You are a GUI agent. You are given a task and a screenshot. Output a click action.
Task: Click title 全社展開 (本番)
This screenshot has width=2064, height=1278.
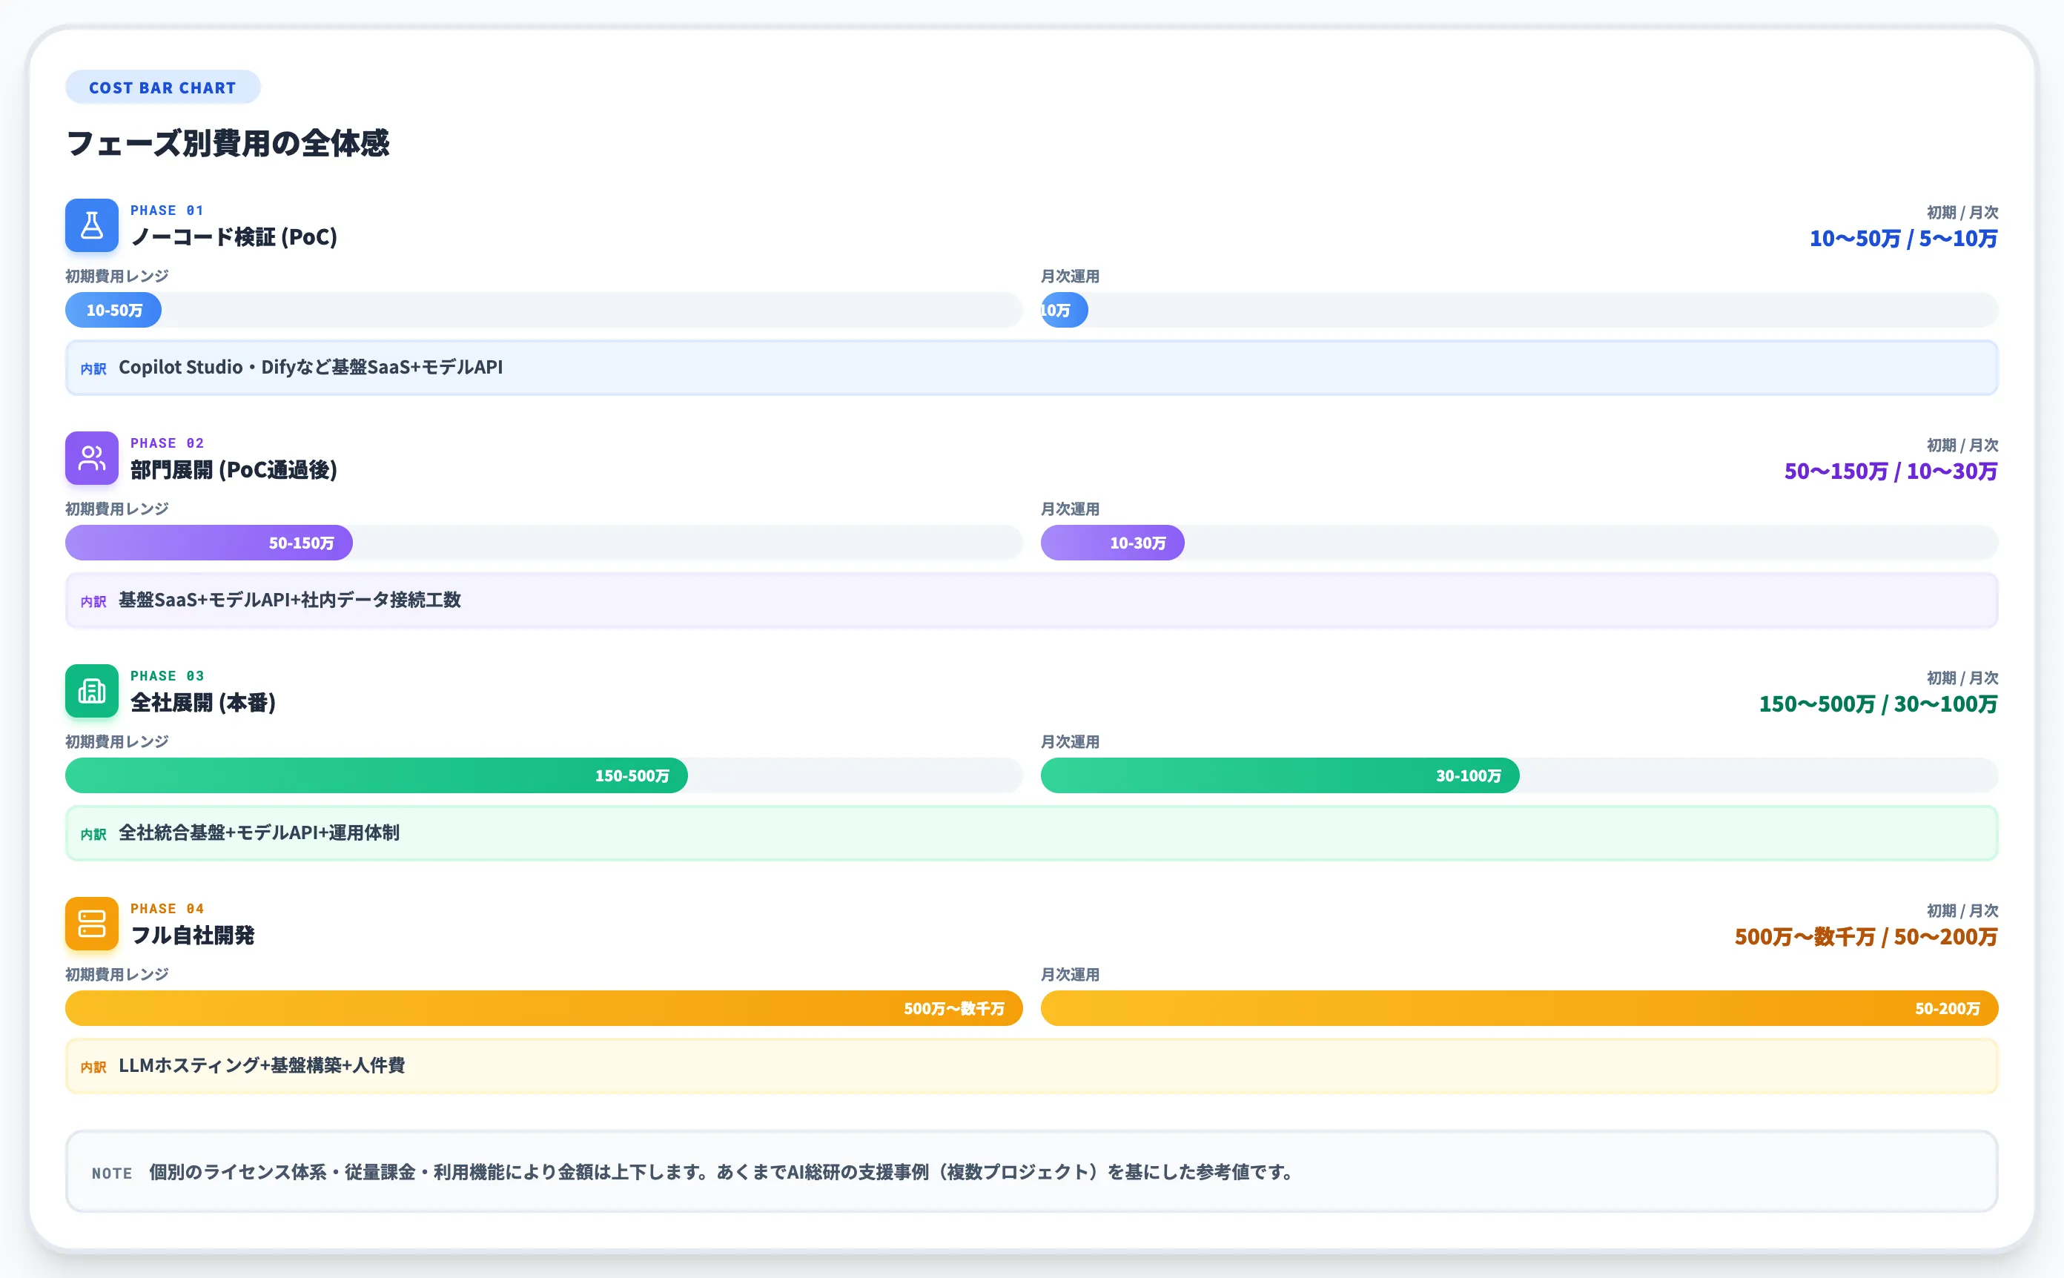(x=203, y=703)
